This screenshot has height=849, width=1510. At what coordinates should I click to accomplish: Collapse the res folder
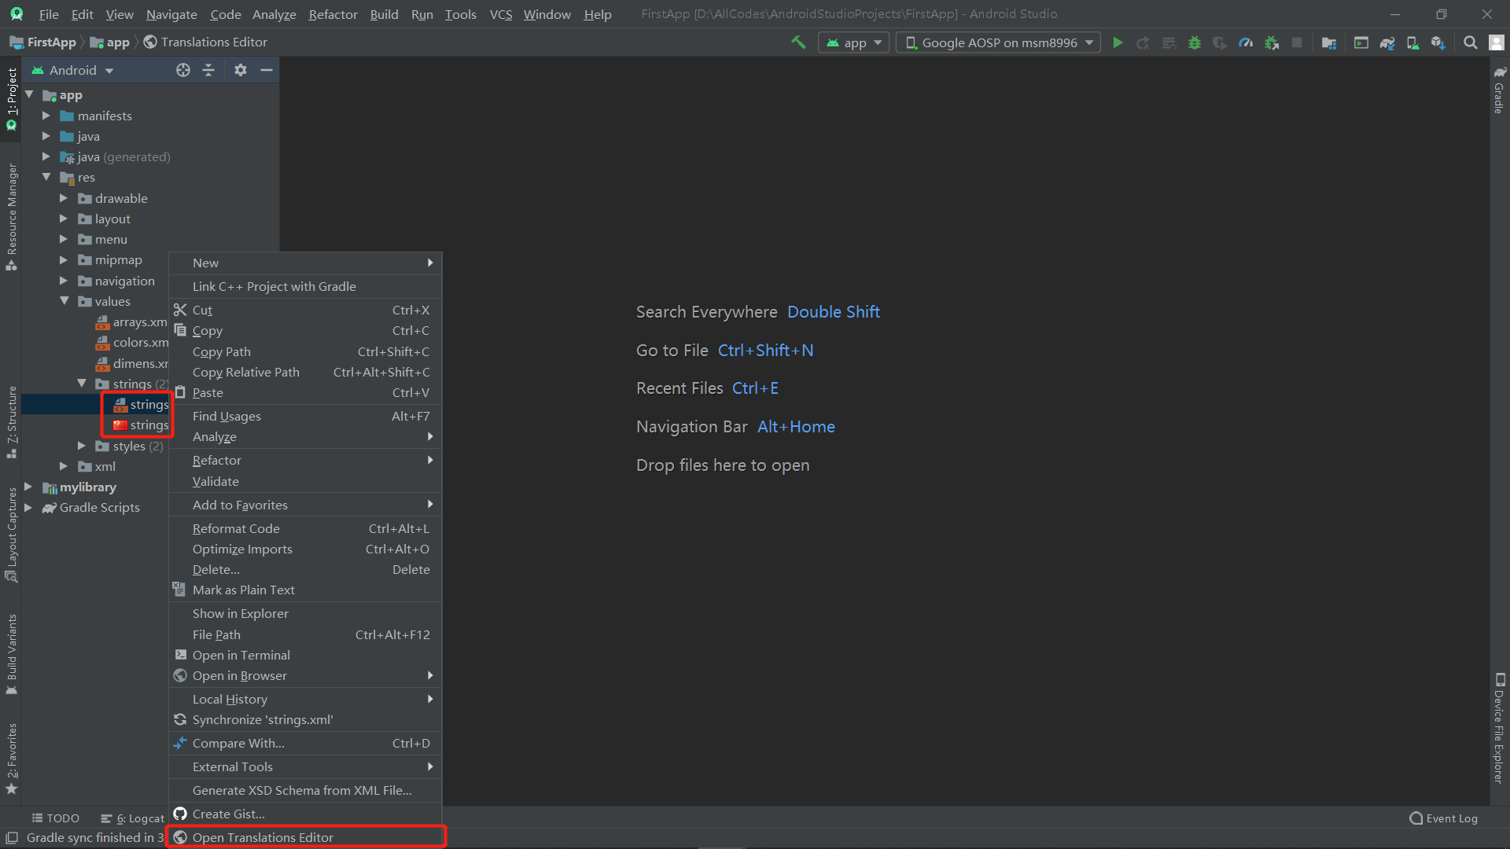click(46, 177)
